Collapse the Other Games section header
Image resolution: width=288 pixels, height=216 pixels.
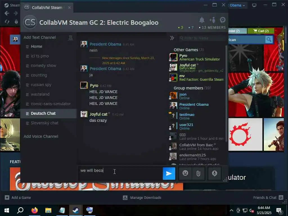pos(189,50)
